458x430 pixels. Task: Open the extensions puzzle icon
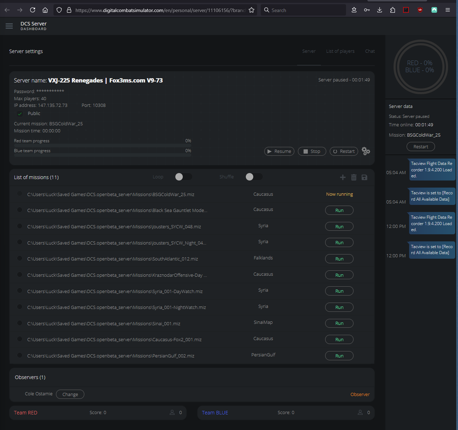(392, 10)
